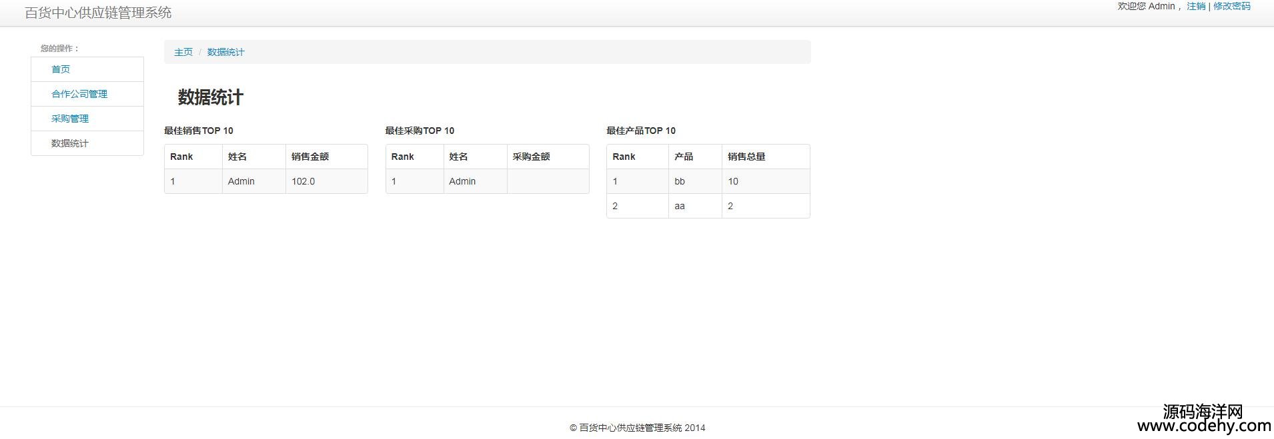This screenshot has height=439, width=1274.
Task: Click Admin in the 最佳采购 table
Action: [462, 181]
